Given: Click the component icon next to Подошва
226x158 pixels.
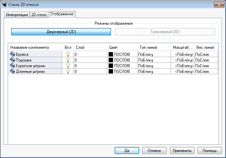Looking at the screenshot, I should point(13,60).
